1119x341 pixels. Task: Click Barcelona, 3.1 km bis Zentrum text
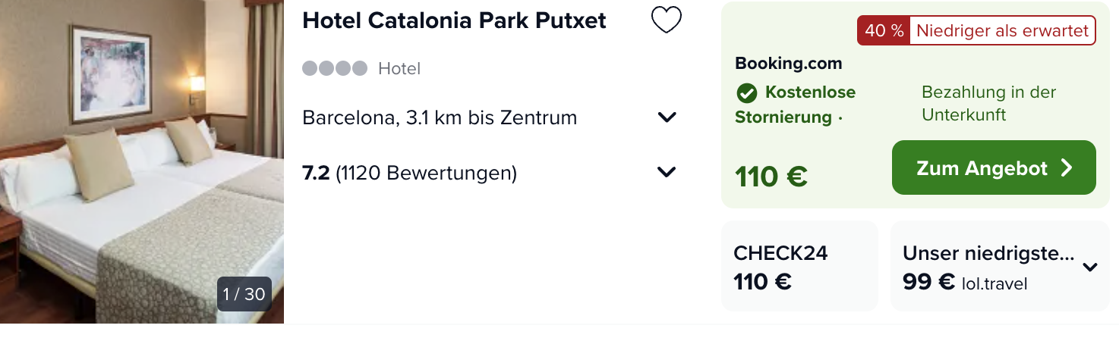tap(440, 117)
